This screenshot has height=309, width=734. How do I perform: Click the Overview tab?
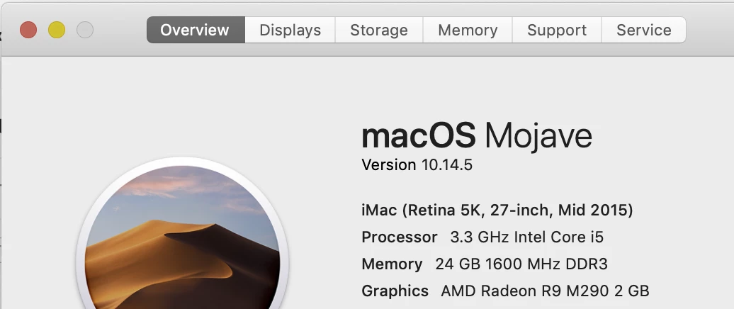(195, 30)
